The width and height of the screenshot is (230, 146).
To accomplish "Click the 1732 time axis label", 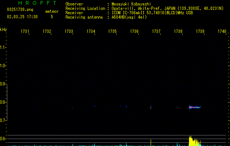I will [47, 31].
